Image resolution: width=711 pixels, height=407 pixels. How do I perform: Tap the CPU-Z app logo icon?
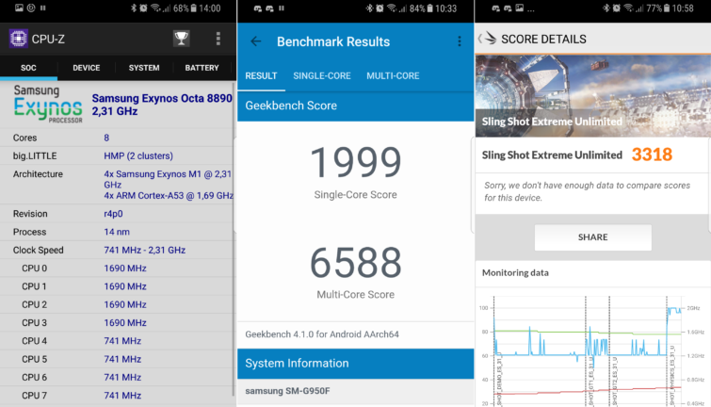click(x=18, y=39)
